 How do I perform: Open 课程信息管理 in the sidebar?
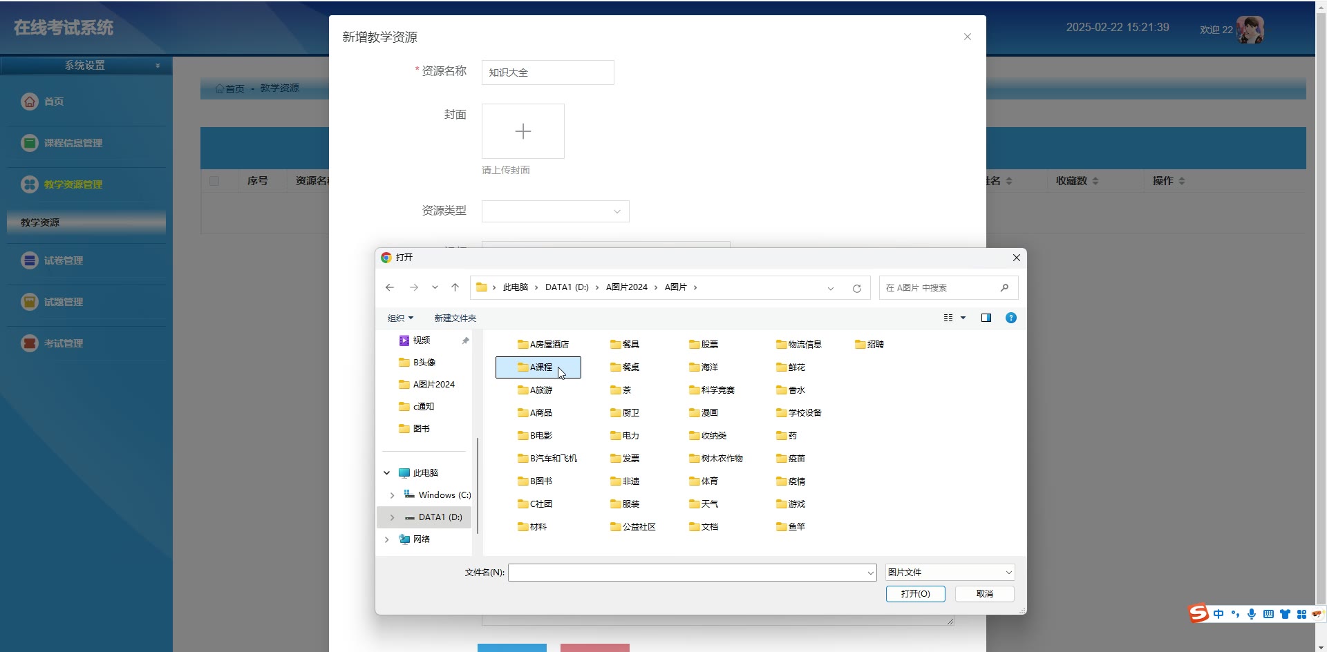pyautogui.click(x=73, y=143)
